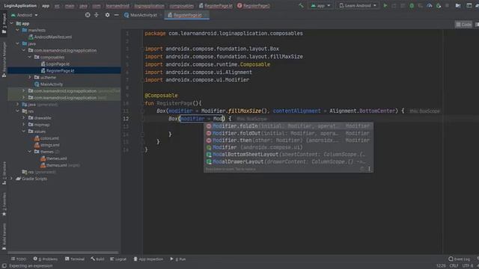Open the Terminal tool window button
The height and width of the screenshot is (269, 479).
pyautogui.click(x=75, y=259)
